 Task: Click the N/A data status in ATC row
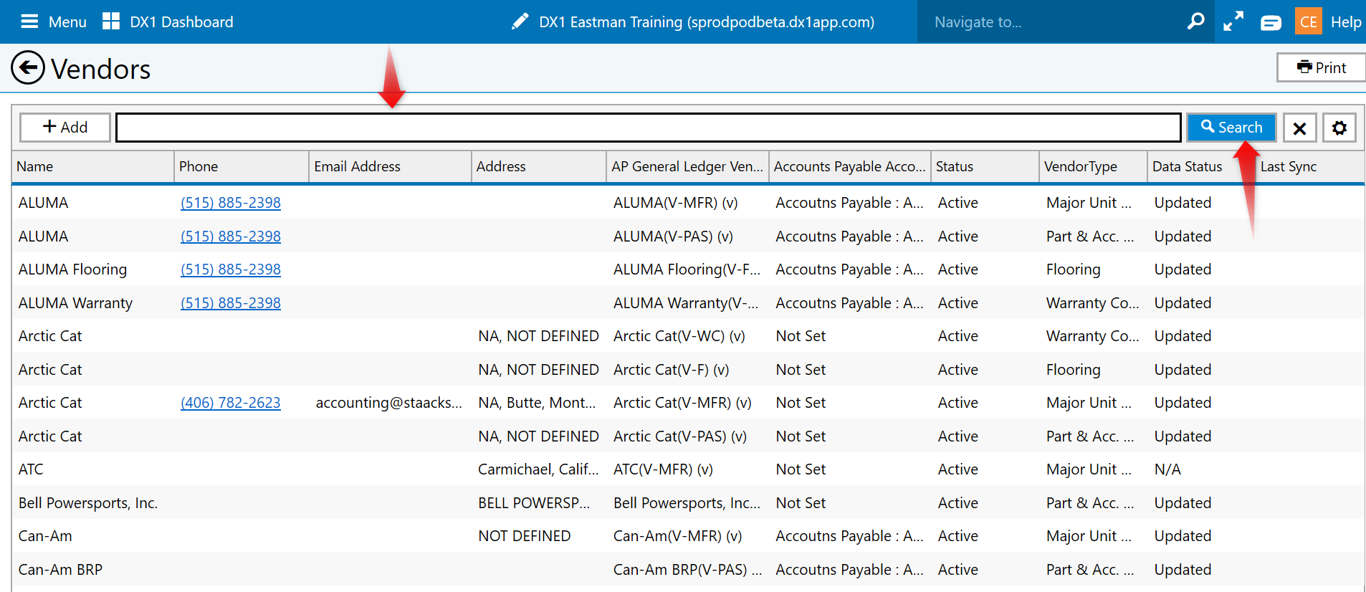(x=1167, y=469)
